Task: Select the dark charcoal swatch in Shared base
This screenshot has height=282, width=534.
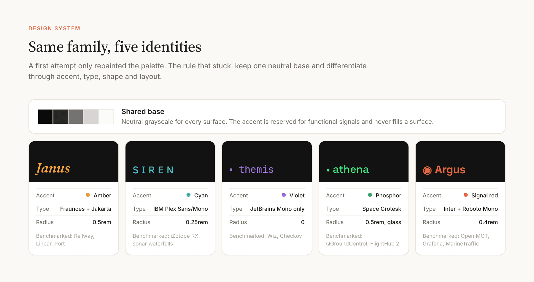Action: (x=61, y=117)
